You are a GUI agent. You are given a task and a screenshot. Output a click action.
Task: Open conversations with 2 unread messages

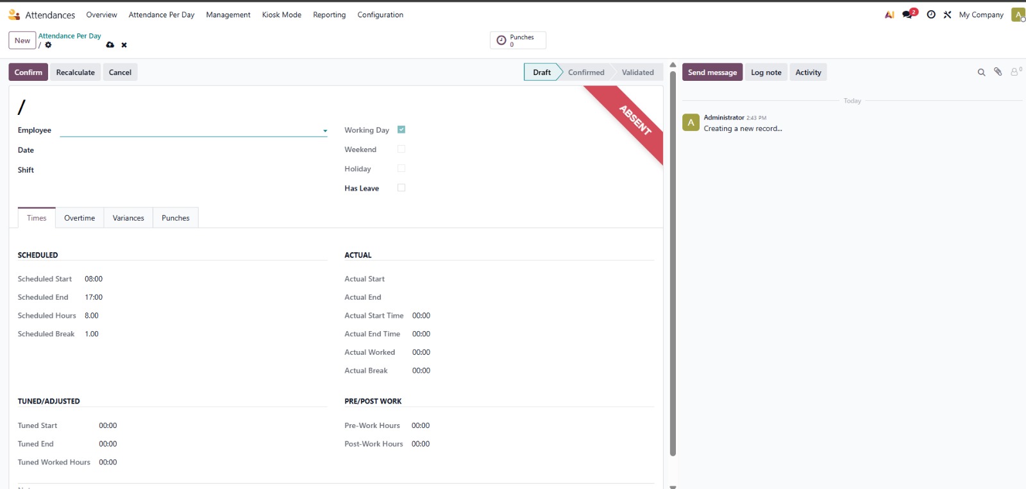point(908,15)
